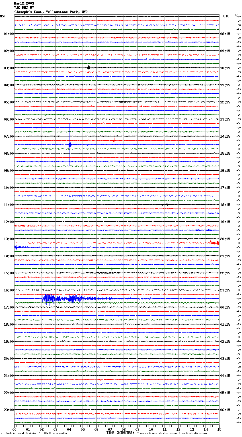242x437 pixels.
Task: Select the "MST" column label
Action: coord(3,16)
